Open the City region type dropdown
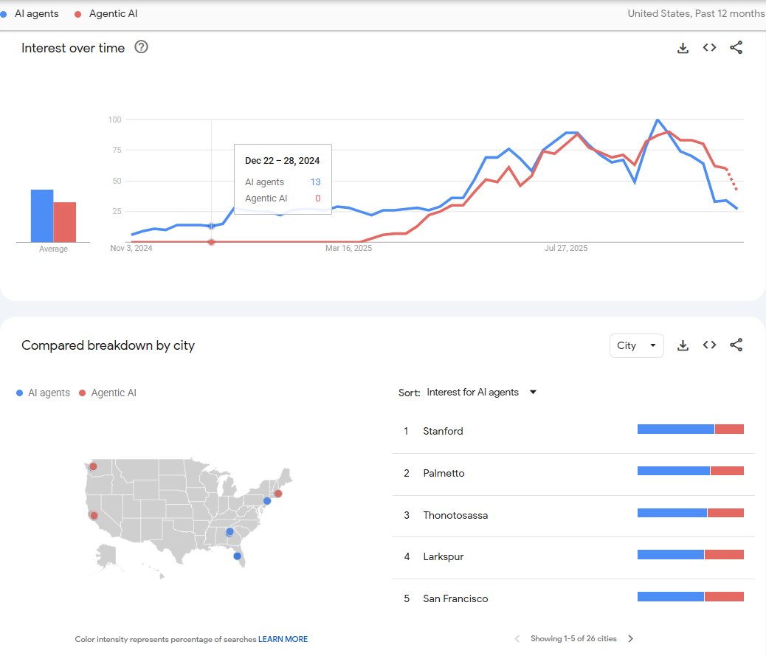Viewport: 766px width, 656px height. click(x=636, y=345)
